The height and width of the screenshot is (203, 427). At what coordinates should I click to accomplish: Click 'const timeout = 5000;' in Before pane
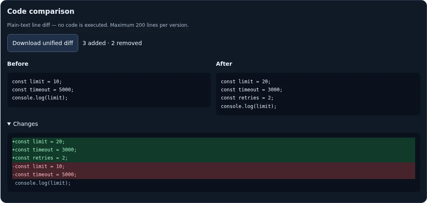point(43,90)
